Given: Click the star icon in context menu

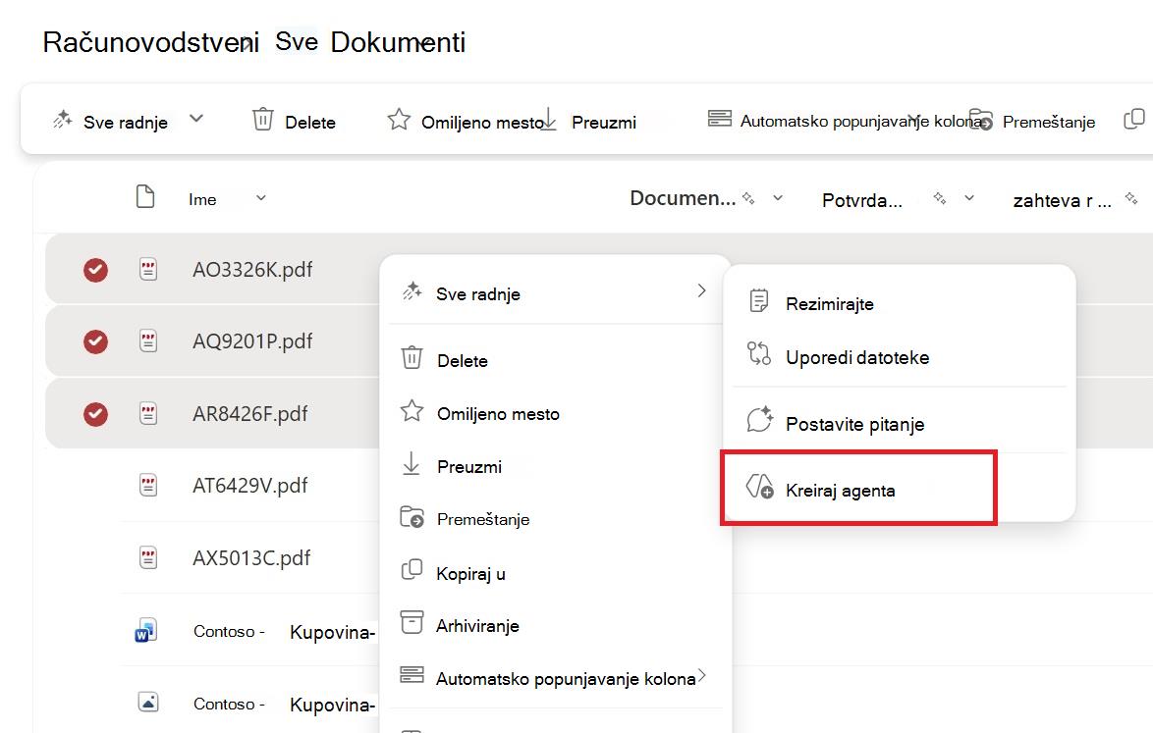Looking at the screenshot, I should (412, 410).
